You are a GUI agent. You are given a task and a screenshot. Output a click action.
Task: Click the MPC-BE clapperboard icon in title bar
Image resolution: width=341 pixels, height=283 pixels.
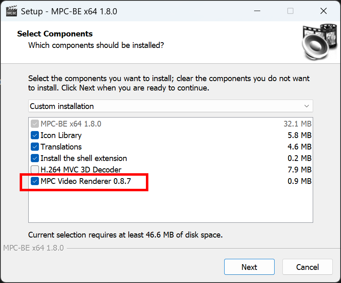coord(11,11)
